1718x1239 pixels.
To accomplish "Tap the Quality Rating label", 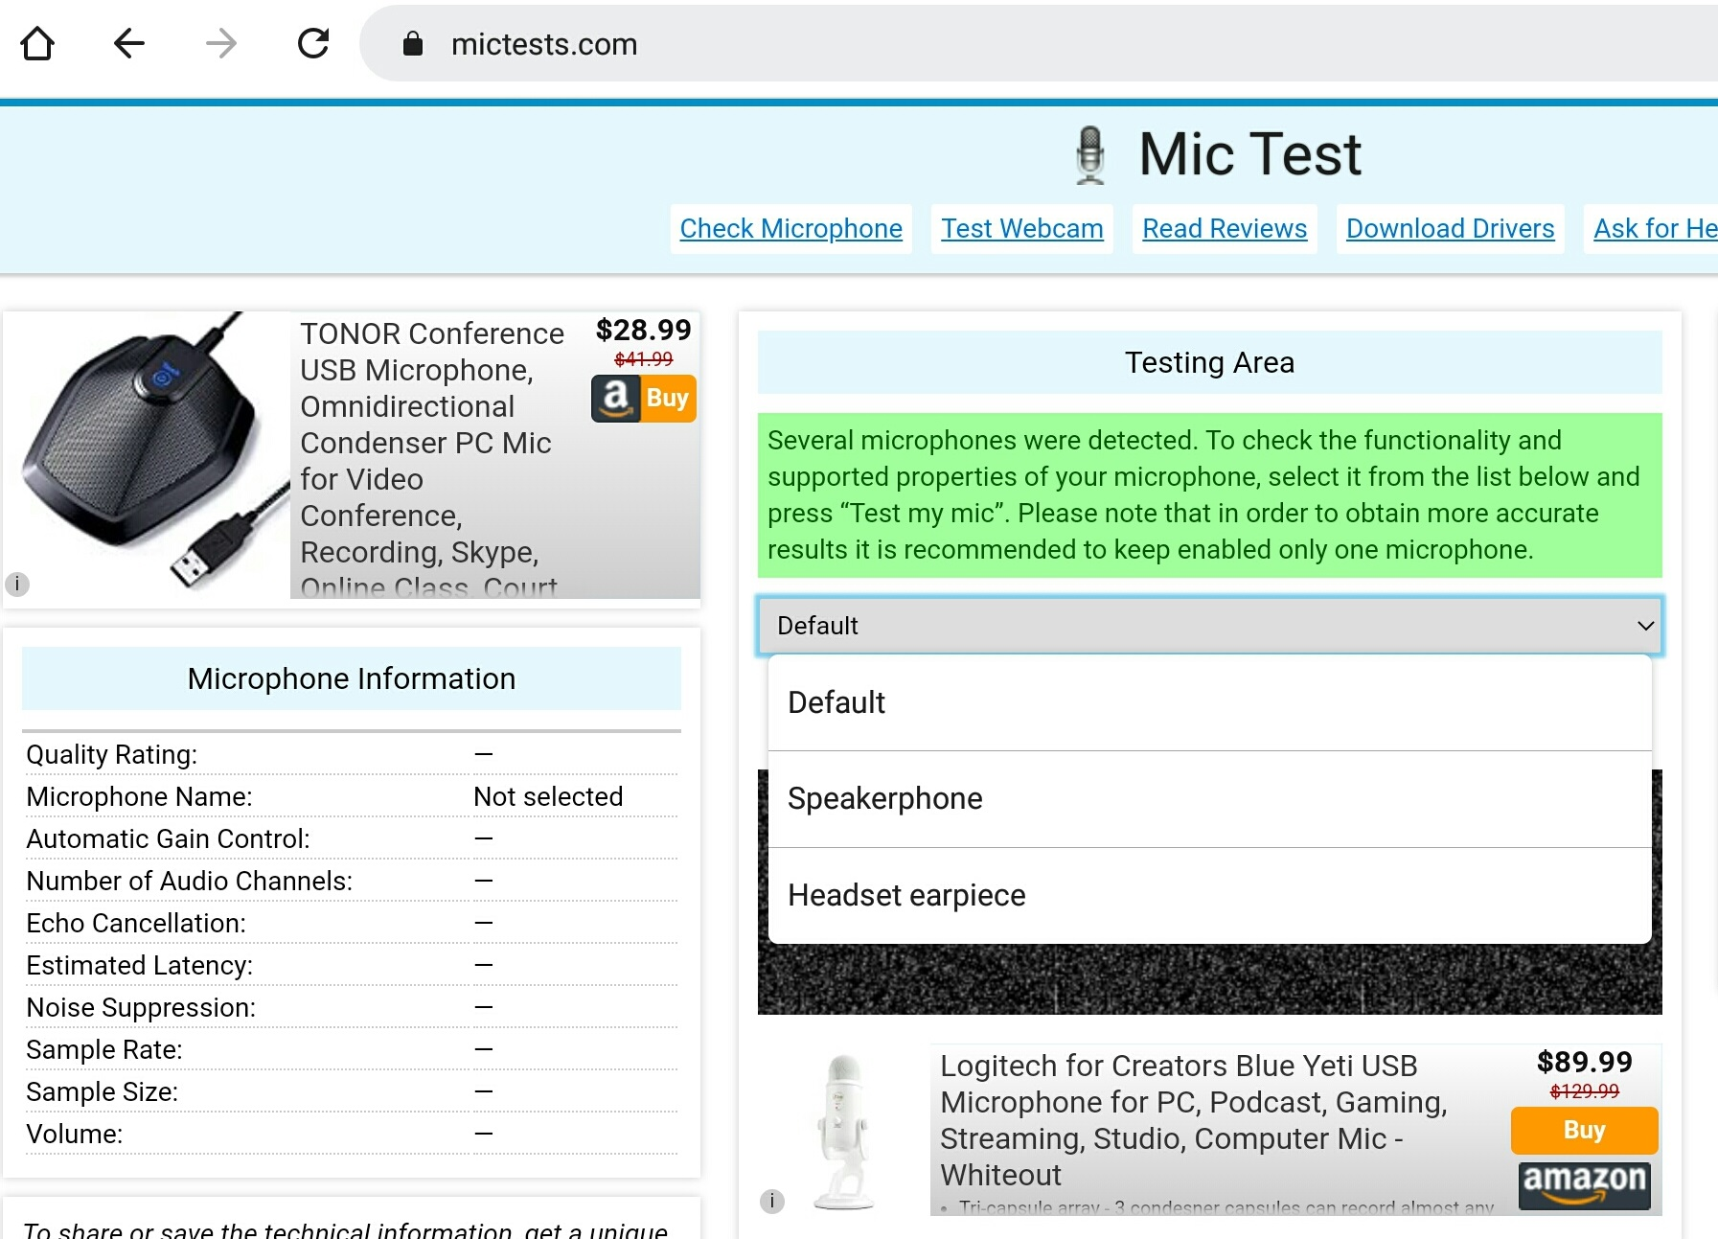I will click(111, 754).
